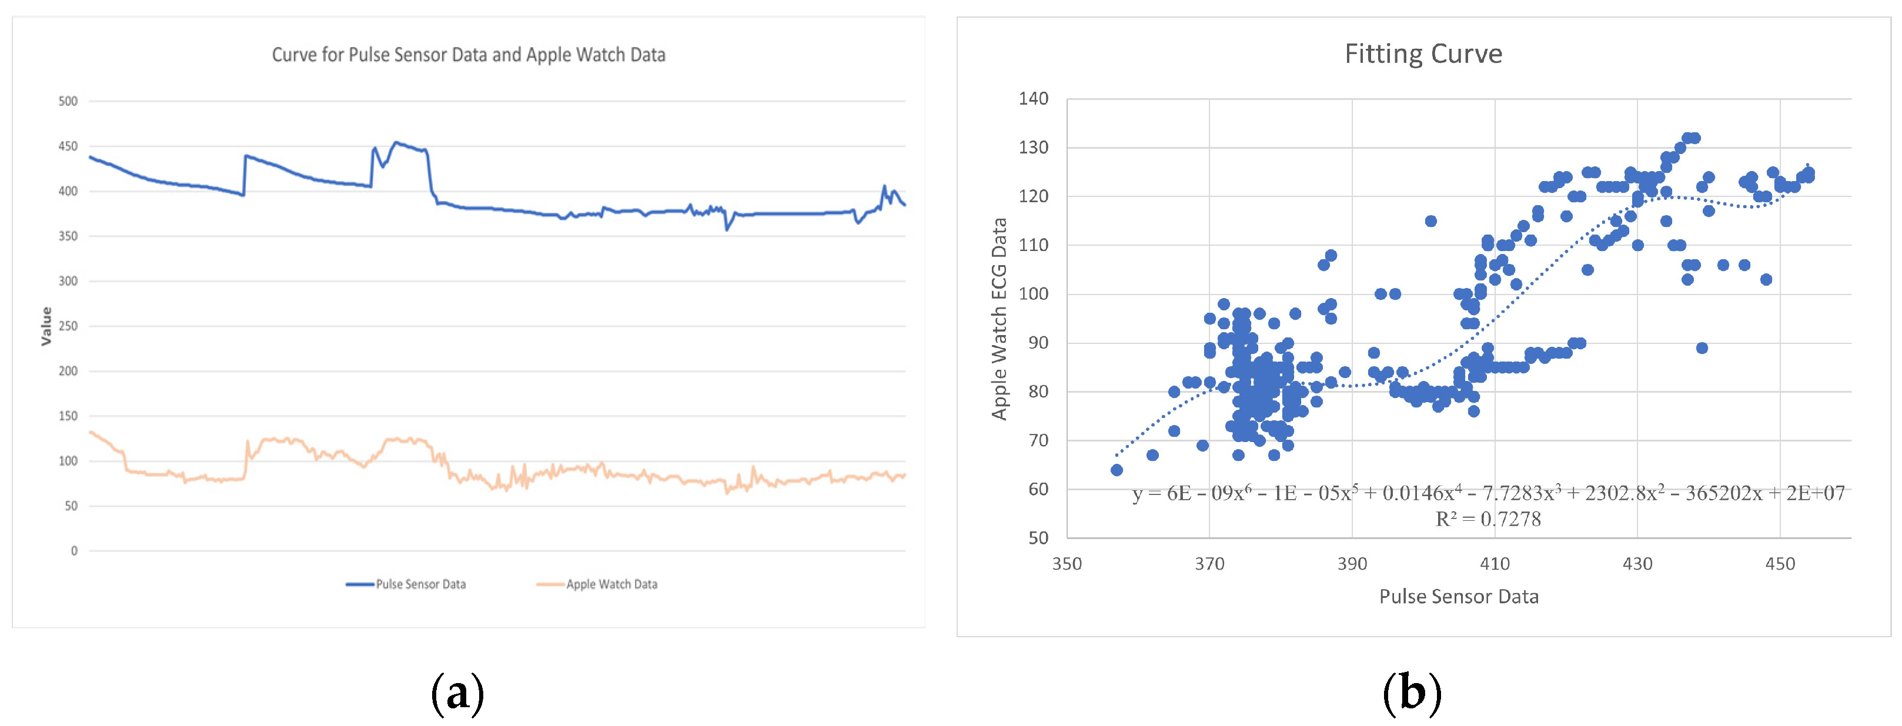The width and height of the screenshot is (1902, 726).
Task: Click the '(b)' subfigure label
Action: click(x=1411, y=694)
